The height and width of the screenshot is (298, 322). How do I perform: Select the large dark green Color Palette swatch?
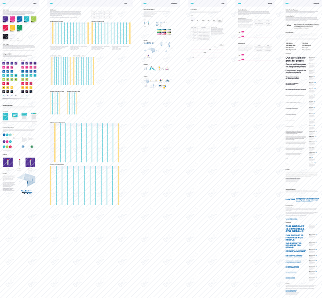coord(19,28)
